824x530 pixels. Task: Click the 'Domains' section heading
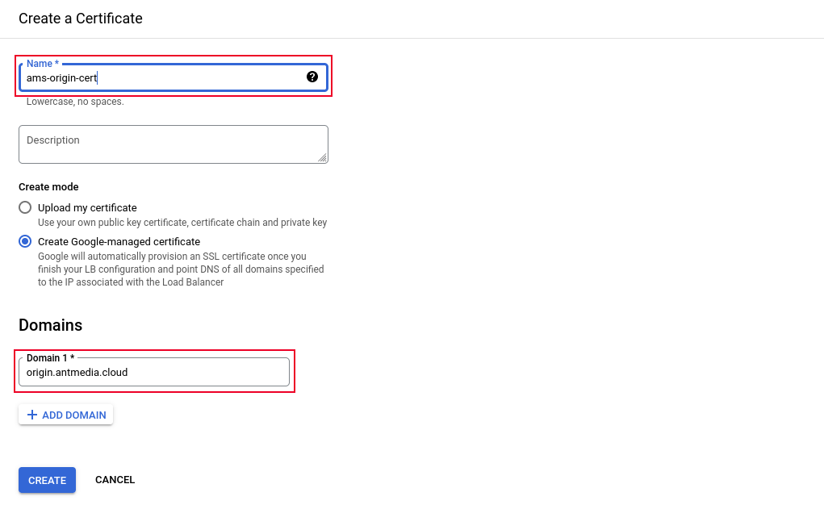(x=51, y=325)
